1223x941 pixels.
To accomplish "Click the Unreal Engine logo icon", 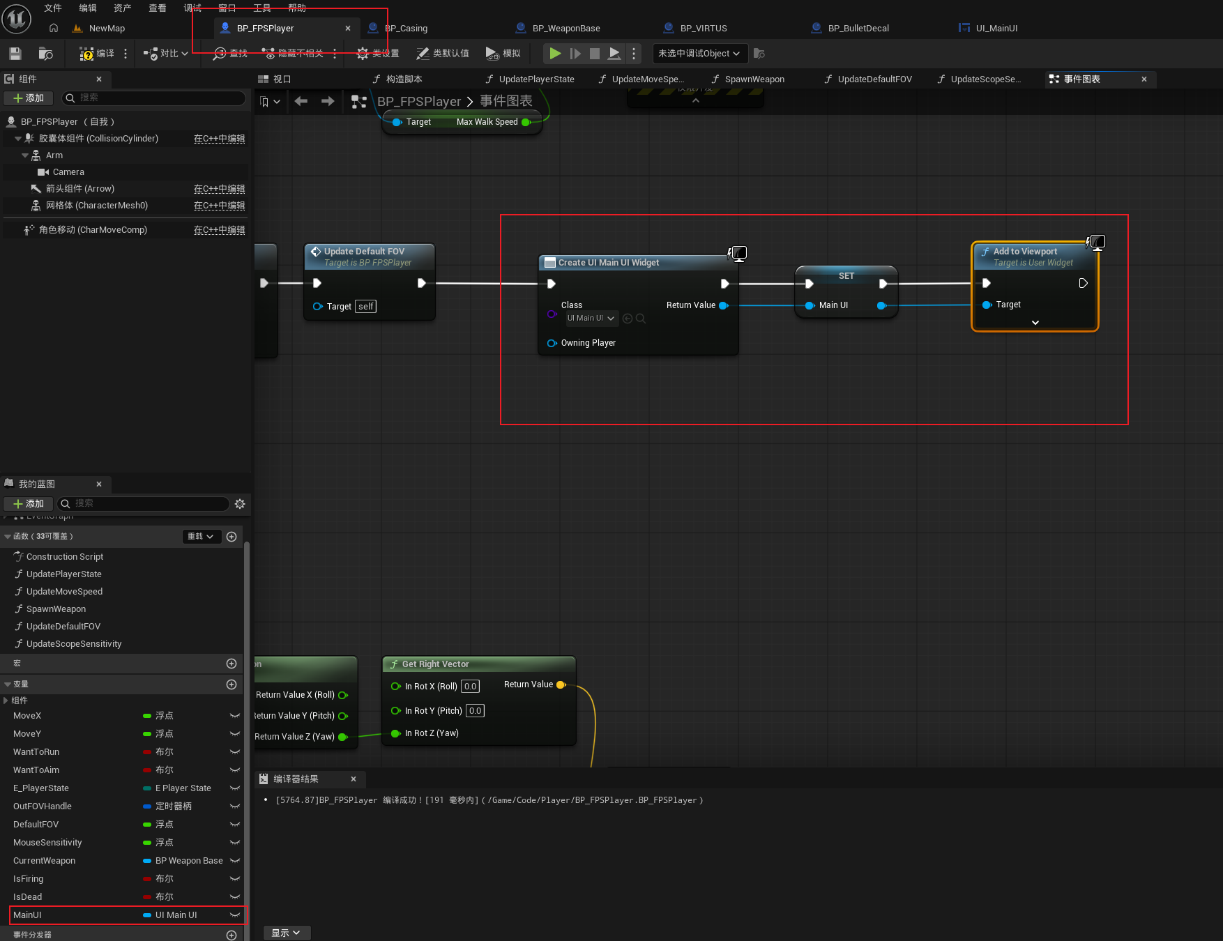I will click(16, 19).
